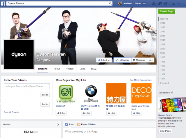Viewport: 186px width, 138px height.
Task: Jump to 1979 in timeline navigator
Action: (163, 74)
